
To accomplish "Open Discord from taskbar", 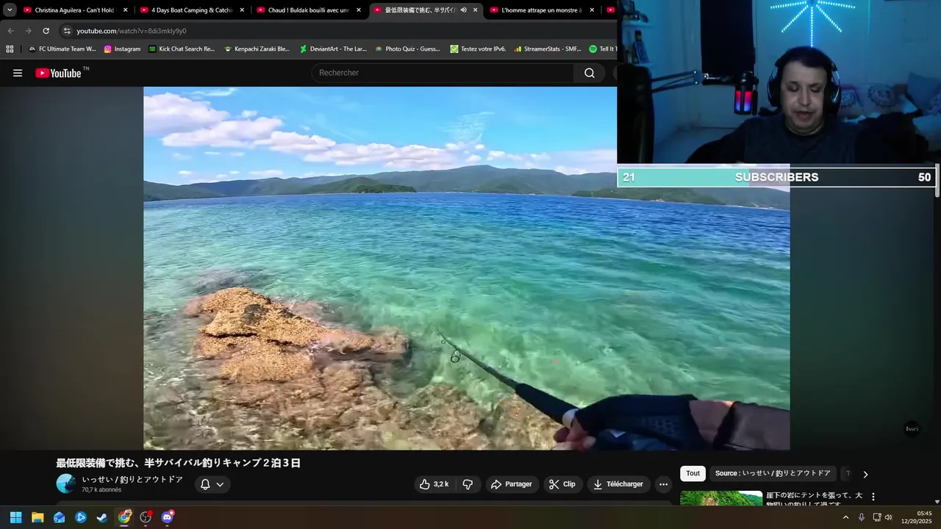I will (x=167, y=517).
